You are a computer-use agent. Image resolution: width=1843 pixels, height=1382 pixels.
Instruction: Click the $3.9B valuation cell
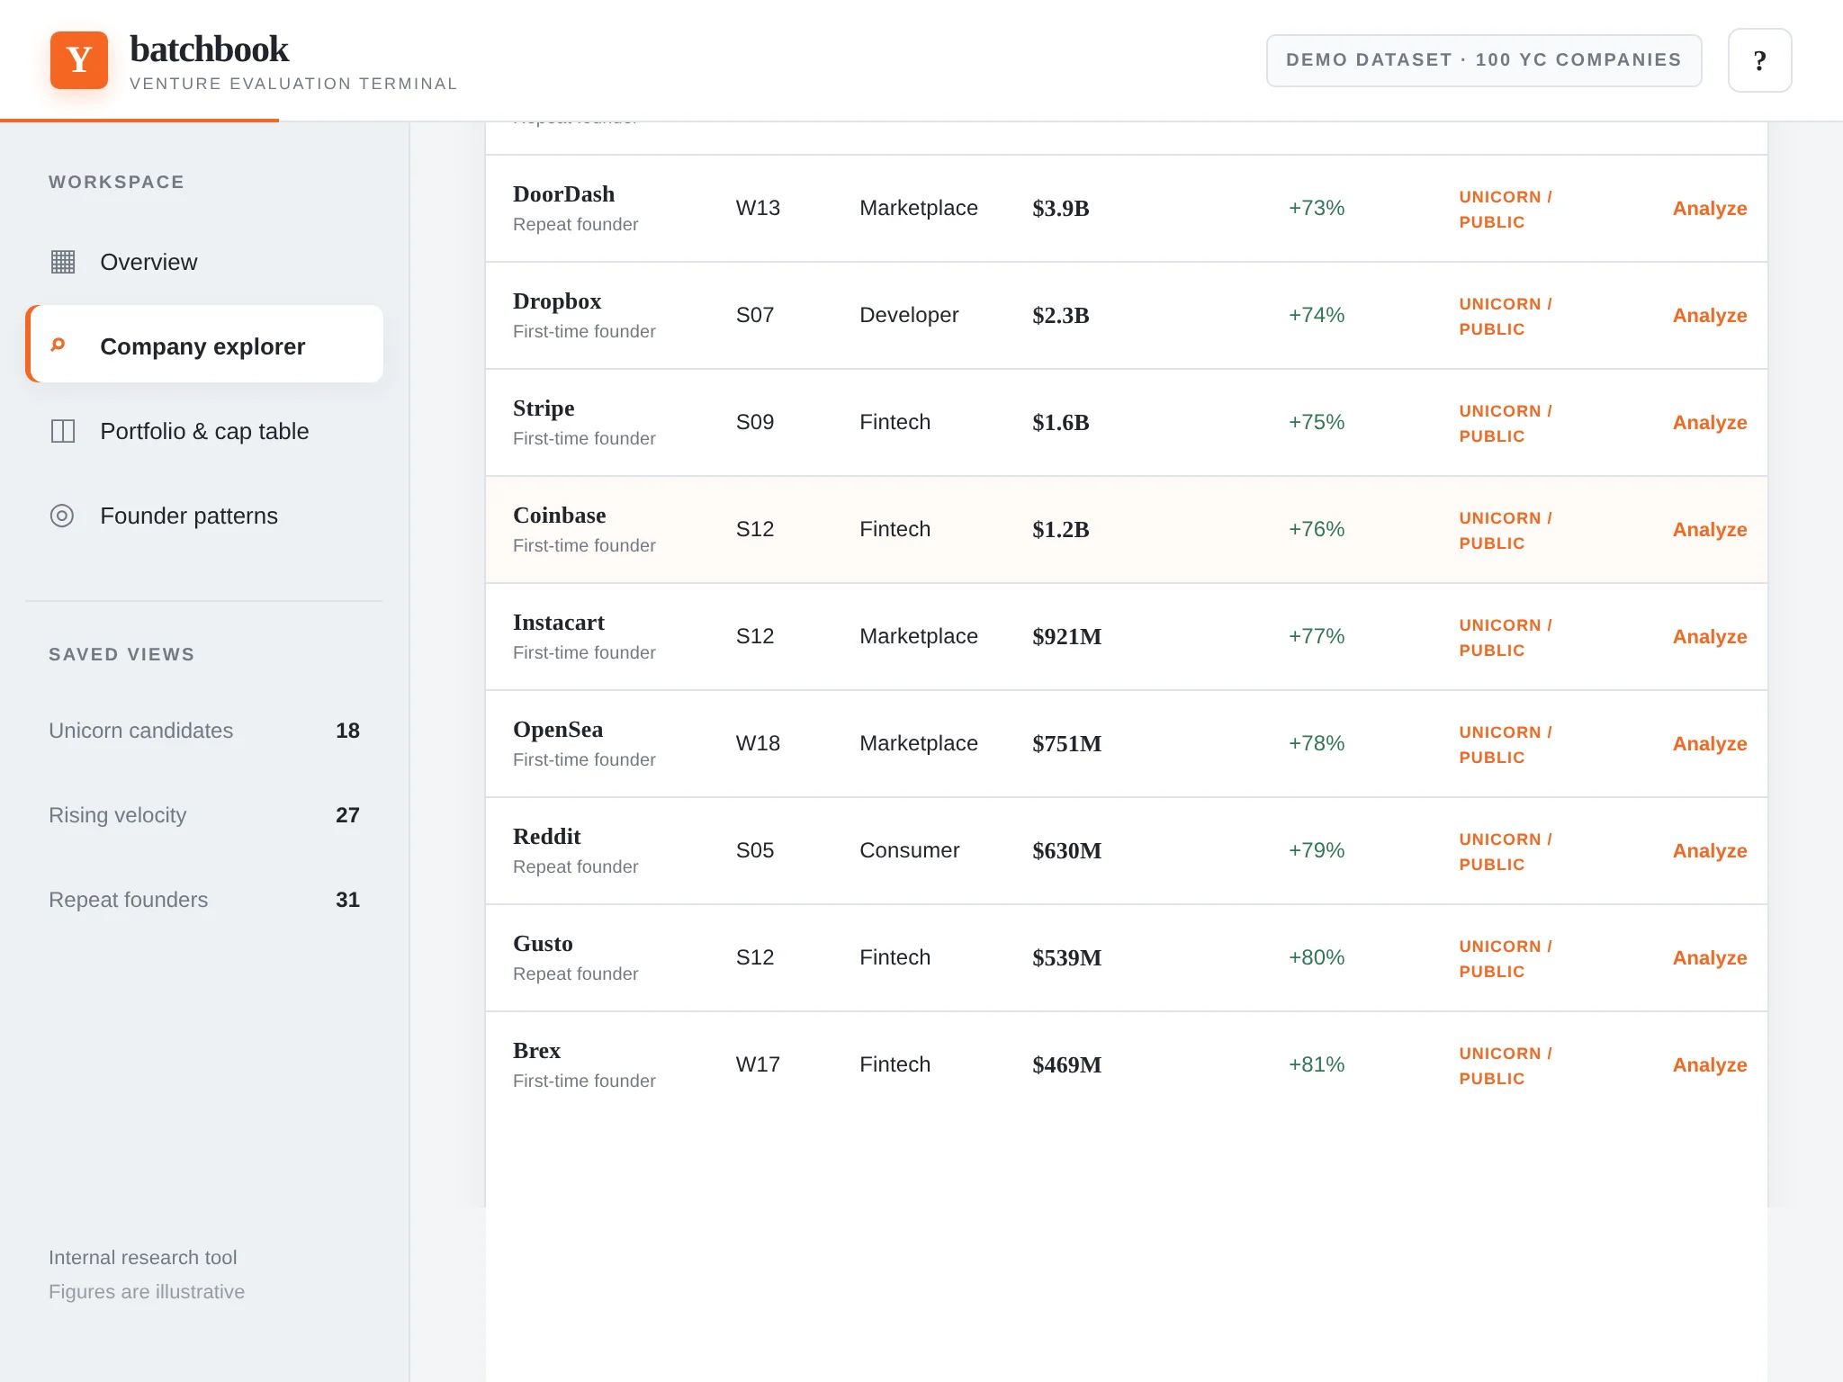coord(1060,209)
